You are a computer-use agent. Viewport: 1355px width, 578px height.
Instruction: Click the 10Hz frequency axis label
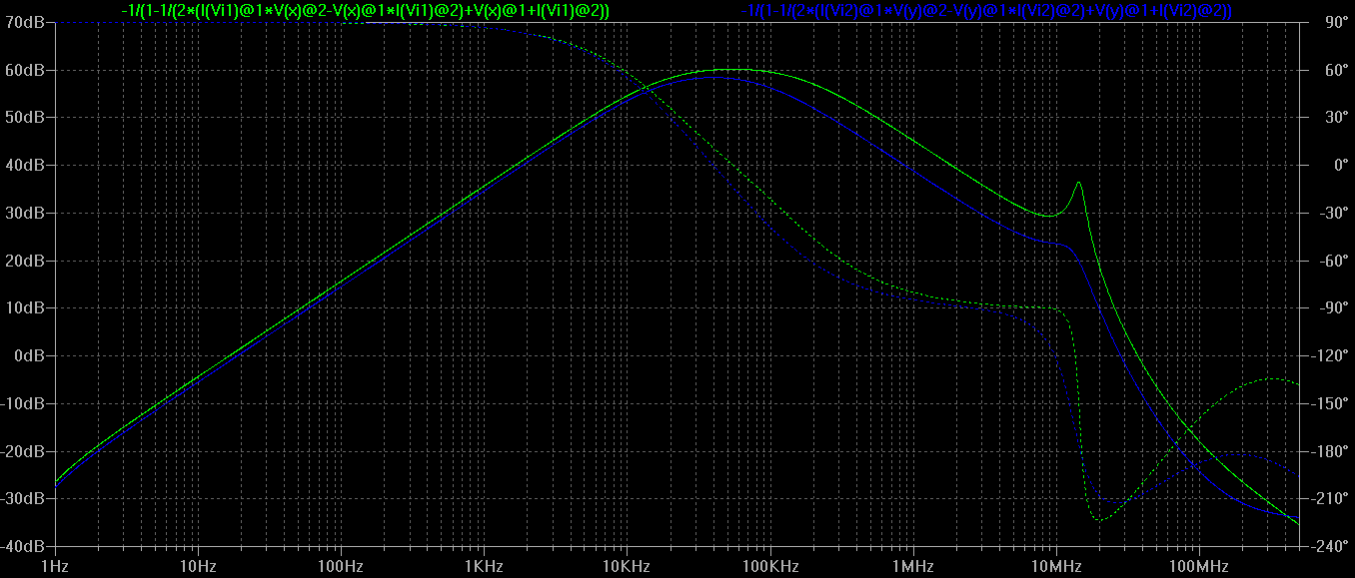(198, 566)
